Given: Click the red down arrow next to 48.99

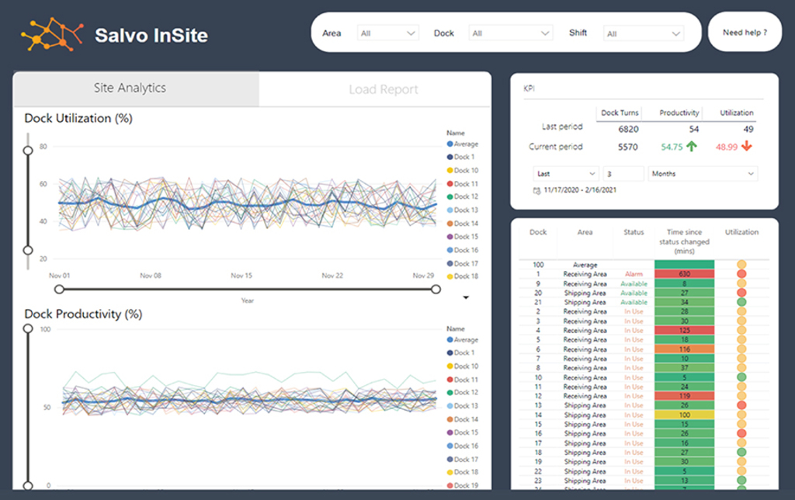Looking at the screenshot, I should (747, 146).
